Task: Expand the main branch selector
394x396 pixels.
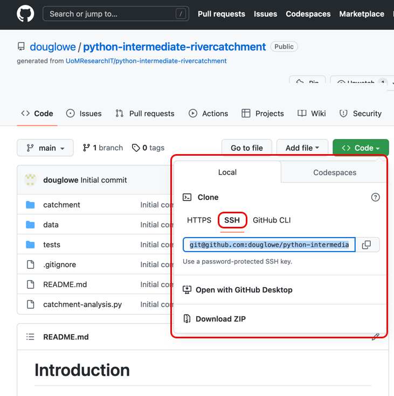Action: click(x=45, y=148)
